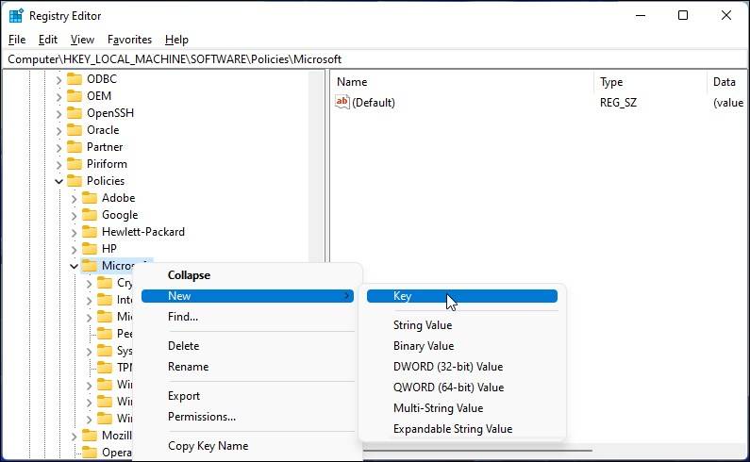The width and height of the screenshot is (750, 462).
Task: Click the OpenSSH folder icon
Action: pyautogui.click(x=75, y=113)
